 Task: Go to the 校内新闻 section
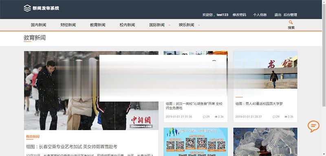[127, 25]
